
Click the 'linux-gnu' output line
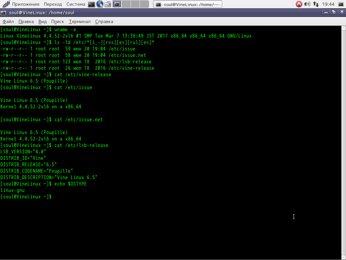[13, 190]
